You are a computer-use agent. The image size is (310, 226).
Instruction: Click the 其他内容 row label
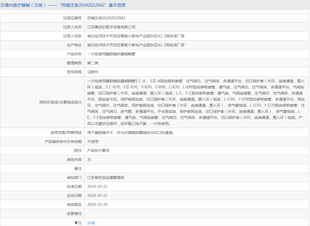pos(74,160)
